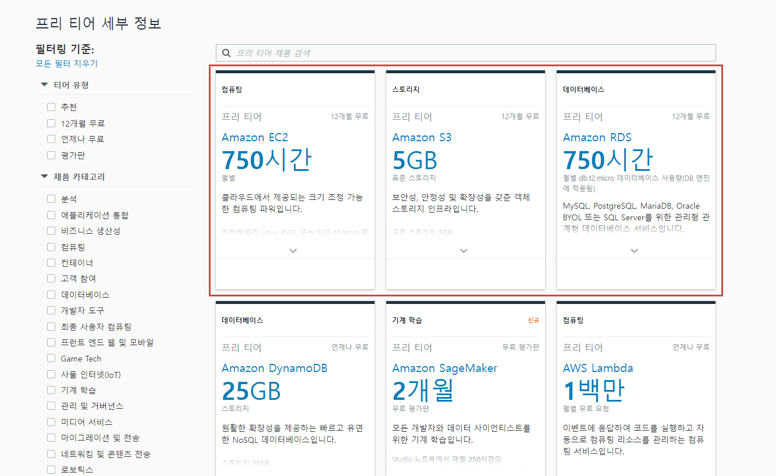Check the 관리 및 거버넌스 category

point(51,406)
